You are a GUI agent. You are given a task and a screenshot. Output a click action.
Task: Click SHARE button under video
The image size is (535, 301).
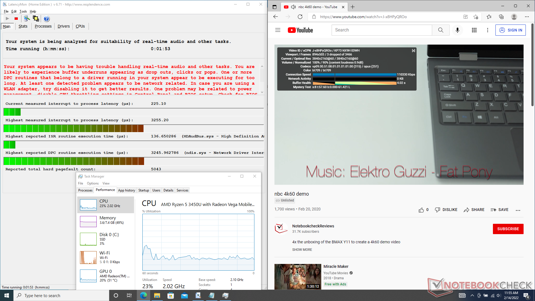pos(474,210)
